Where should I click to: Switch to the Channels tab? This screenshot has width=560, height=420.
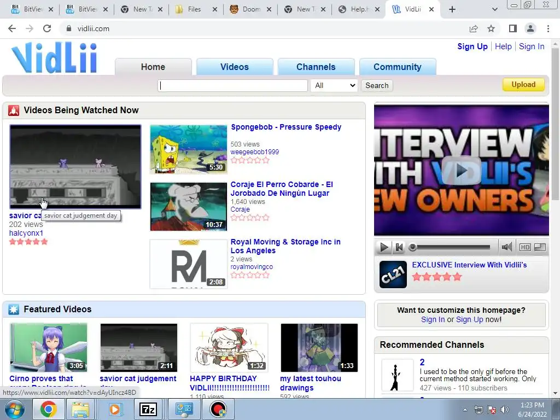(x=316, y=67)
